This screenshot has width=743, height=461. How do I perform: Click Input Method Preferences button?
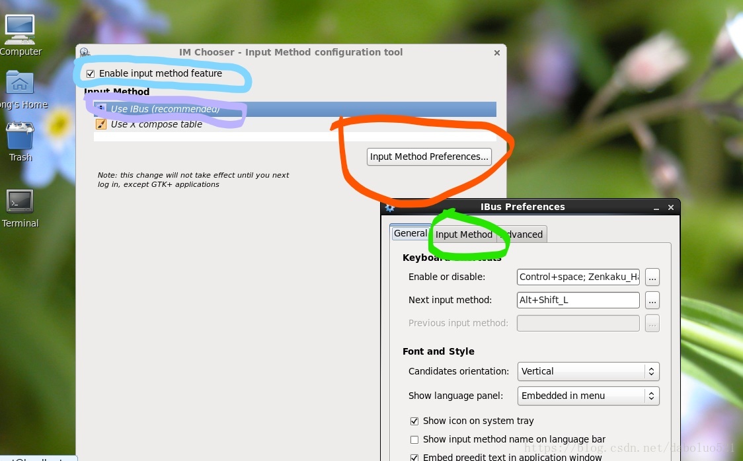(429, 157)
